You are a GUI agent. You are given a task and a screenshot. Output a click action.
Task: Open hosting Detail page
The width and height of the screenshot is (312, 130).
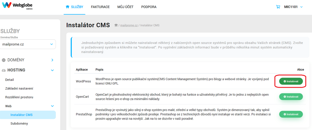point(9,80)
